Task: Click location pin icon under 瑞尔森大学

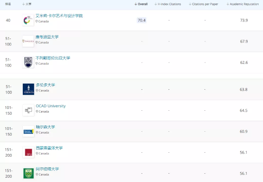Action: [37, 133]
